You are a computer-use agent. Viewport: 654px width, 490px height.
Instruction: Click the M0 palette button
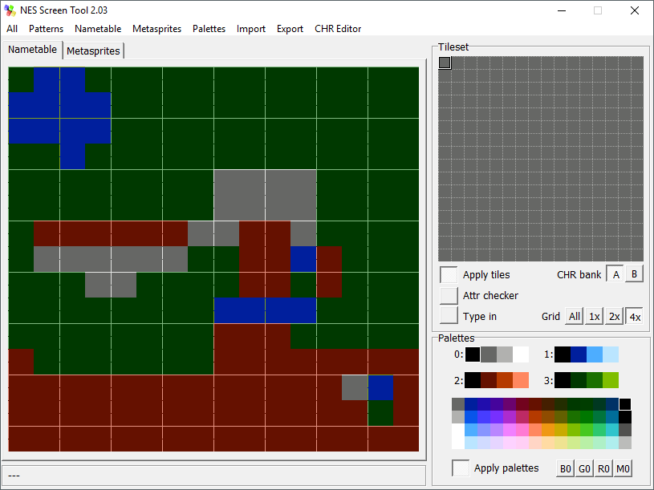point(624,468)
